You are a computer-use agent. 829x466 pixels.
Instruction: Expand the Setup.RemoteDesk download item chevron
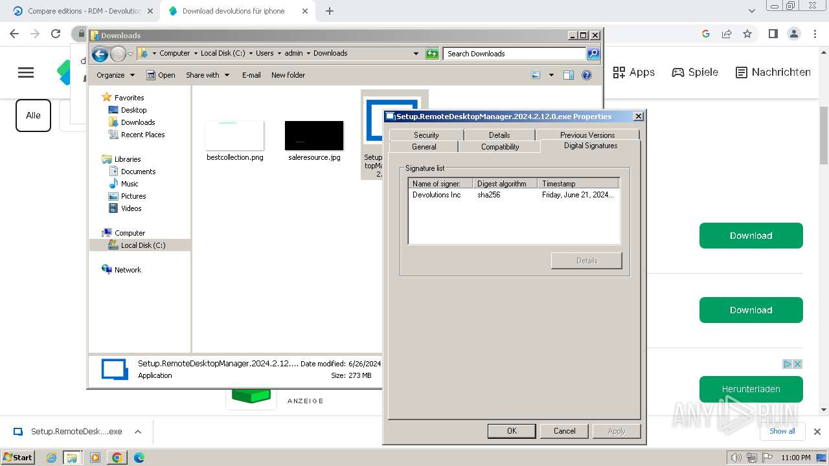[137, 432]
